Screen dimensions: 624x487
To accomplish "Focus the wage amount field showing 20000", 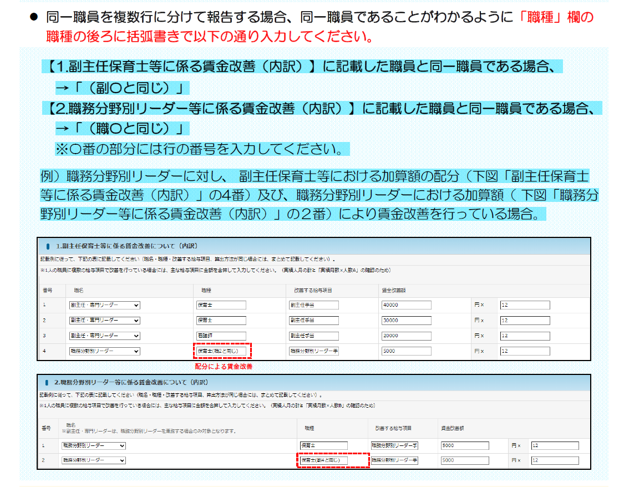I will [406, 336].
